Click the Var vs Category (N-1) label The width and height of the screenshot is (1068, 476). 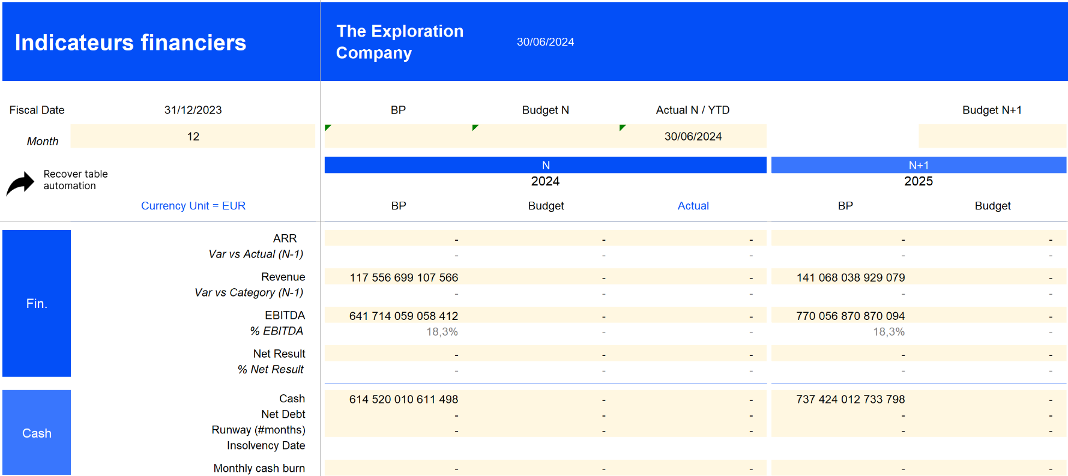coord(249,293)
